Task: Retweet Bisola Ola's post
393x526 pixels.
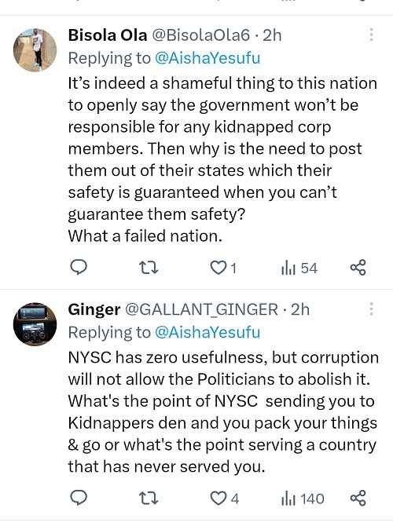Action: (149, 268)
